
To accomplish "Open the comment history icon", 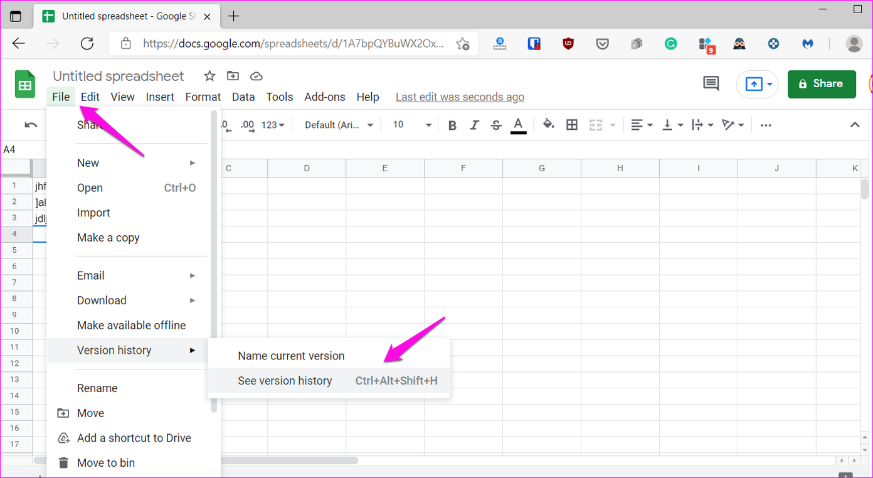I will pos(711,83).
